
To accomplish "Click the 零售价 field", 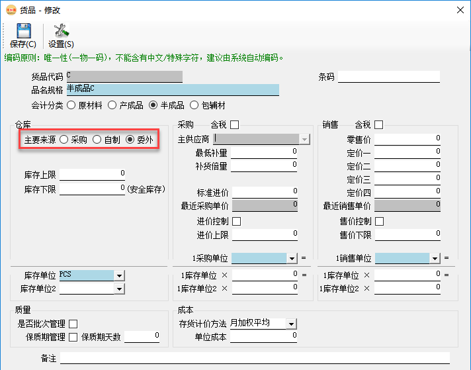I will click(x=407, y=140).
